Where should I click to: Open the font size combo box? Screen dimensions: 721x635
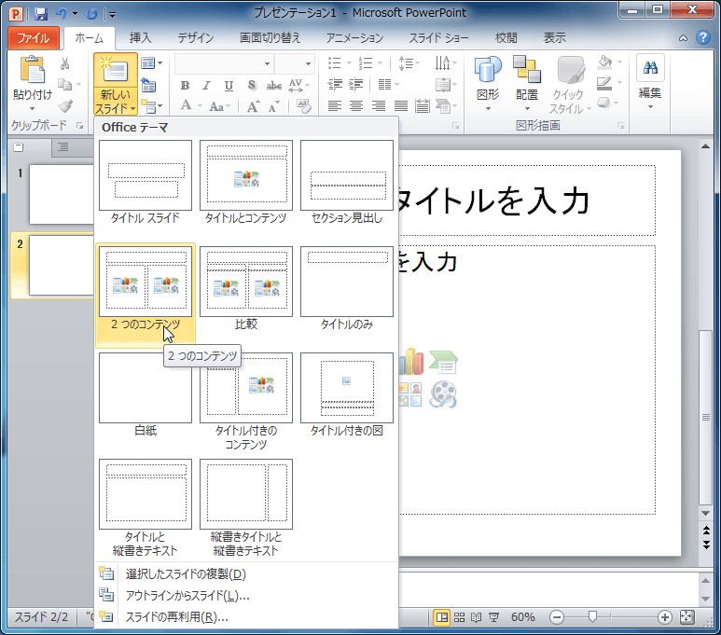[295, 64]
